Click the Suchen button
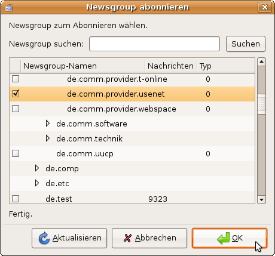This screenshot has width=275, height=256. pyautogui.click(x=246, y=44)
